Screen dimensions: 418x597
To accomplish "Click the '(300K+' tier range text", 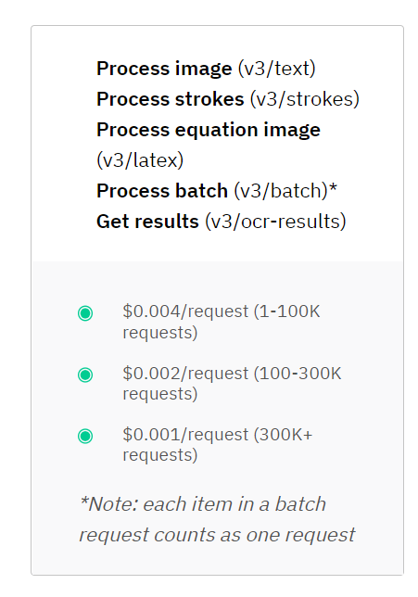I will tap(284, 435).
